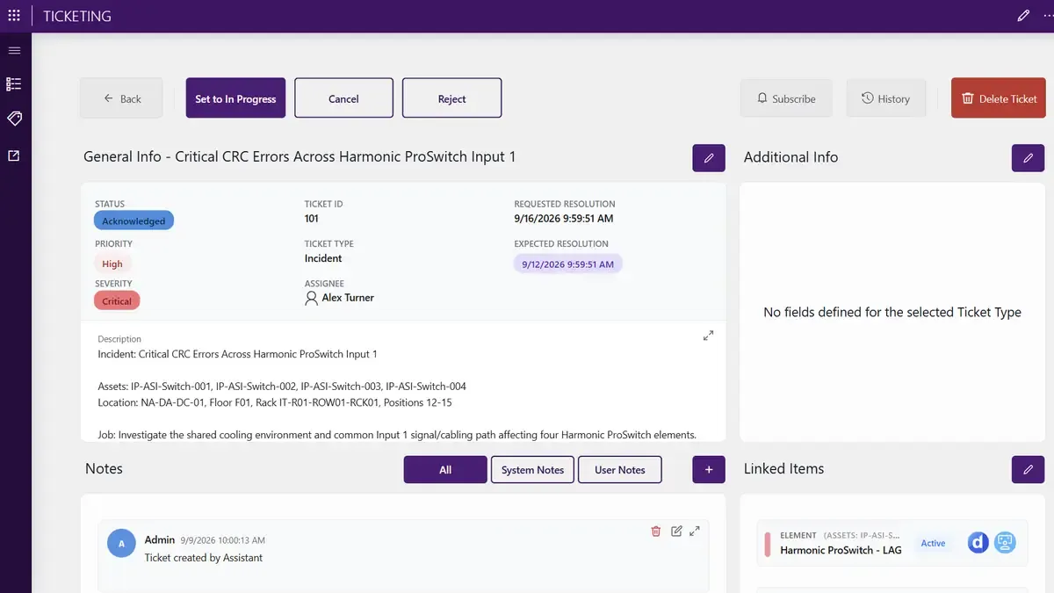
Task: Click requested resolution date 9/16/2026
Action: coord(564,219)
